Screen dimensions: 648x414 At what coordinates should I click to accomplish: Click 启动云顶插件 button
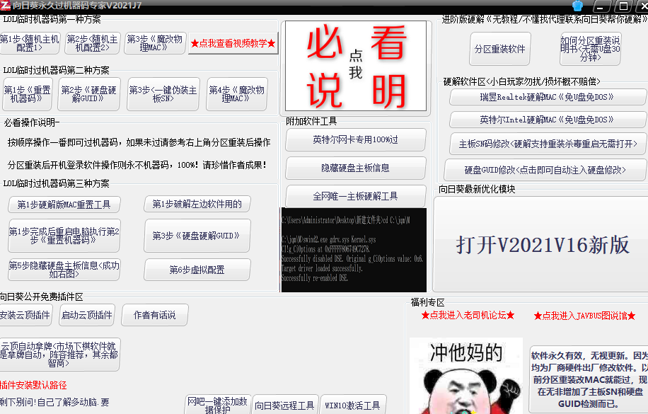click(87, 315)
